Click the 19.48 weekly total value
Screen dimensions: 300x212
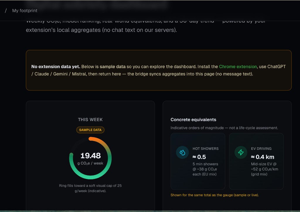90,156
